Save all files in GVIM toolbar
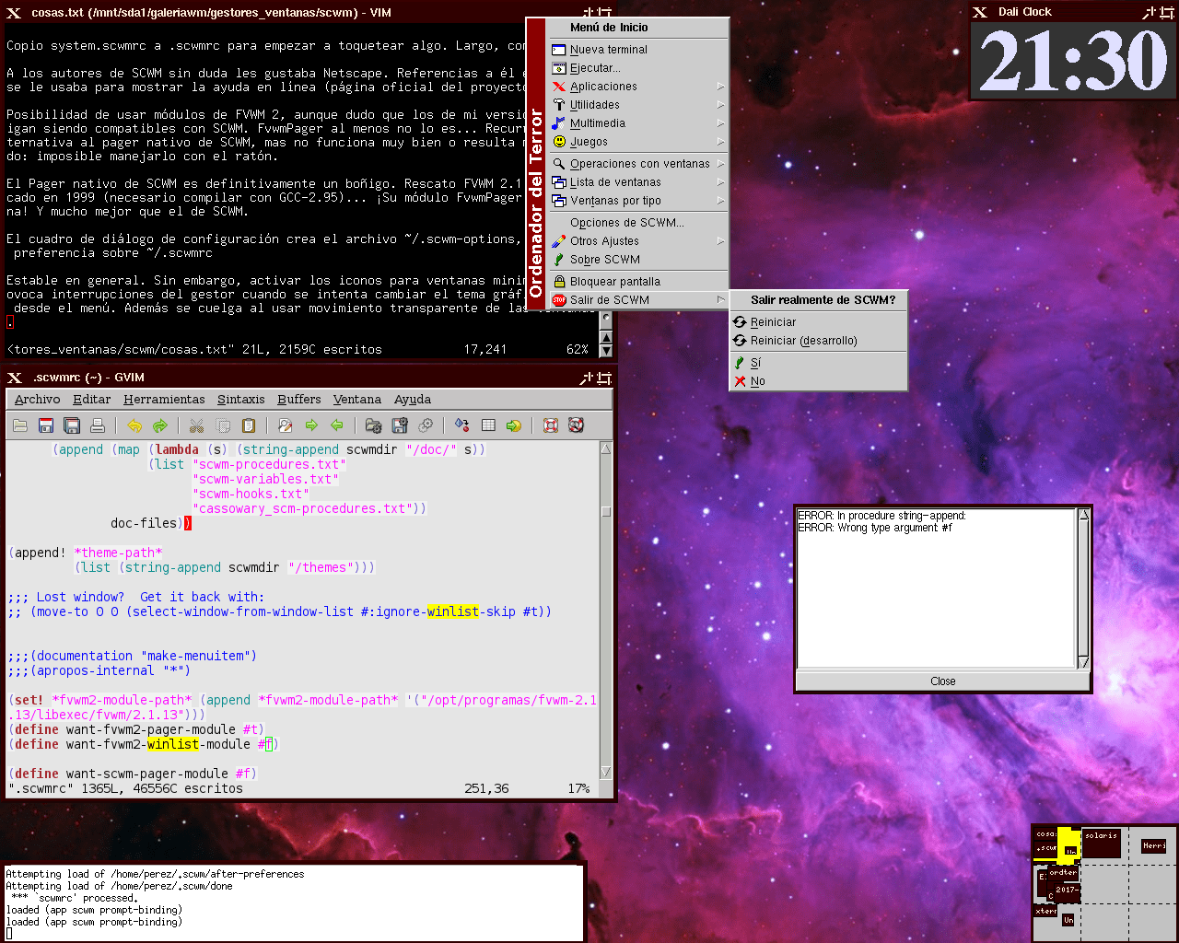Screen dimensions: 1179x943 pyautogui.click(x=72, y=425)
